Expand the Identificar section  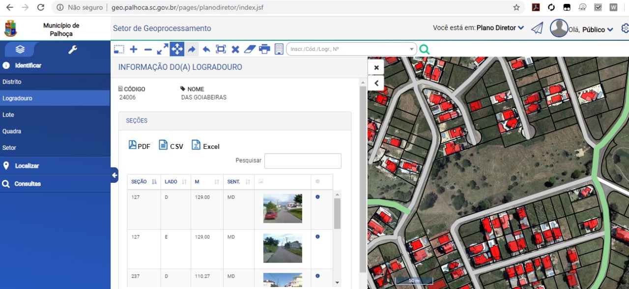point(55,65)
